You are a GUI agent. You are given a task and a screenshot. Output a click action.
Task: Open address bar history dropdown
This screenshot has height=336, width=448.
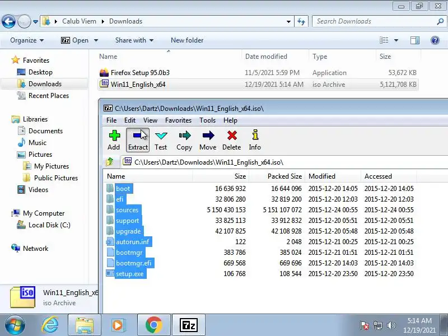[x=288, y=21]
